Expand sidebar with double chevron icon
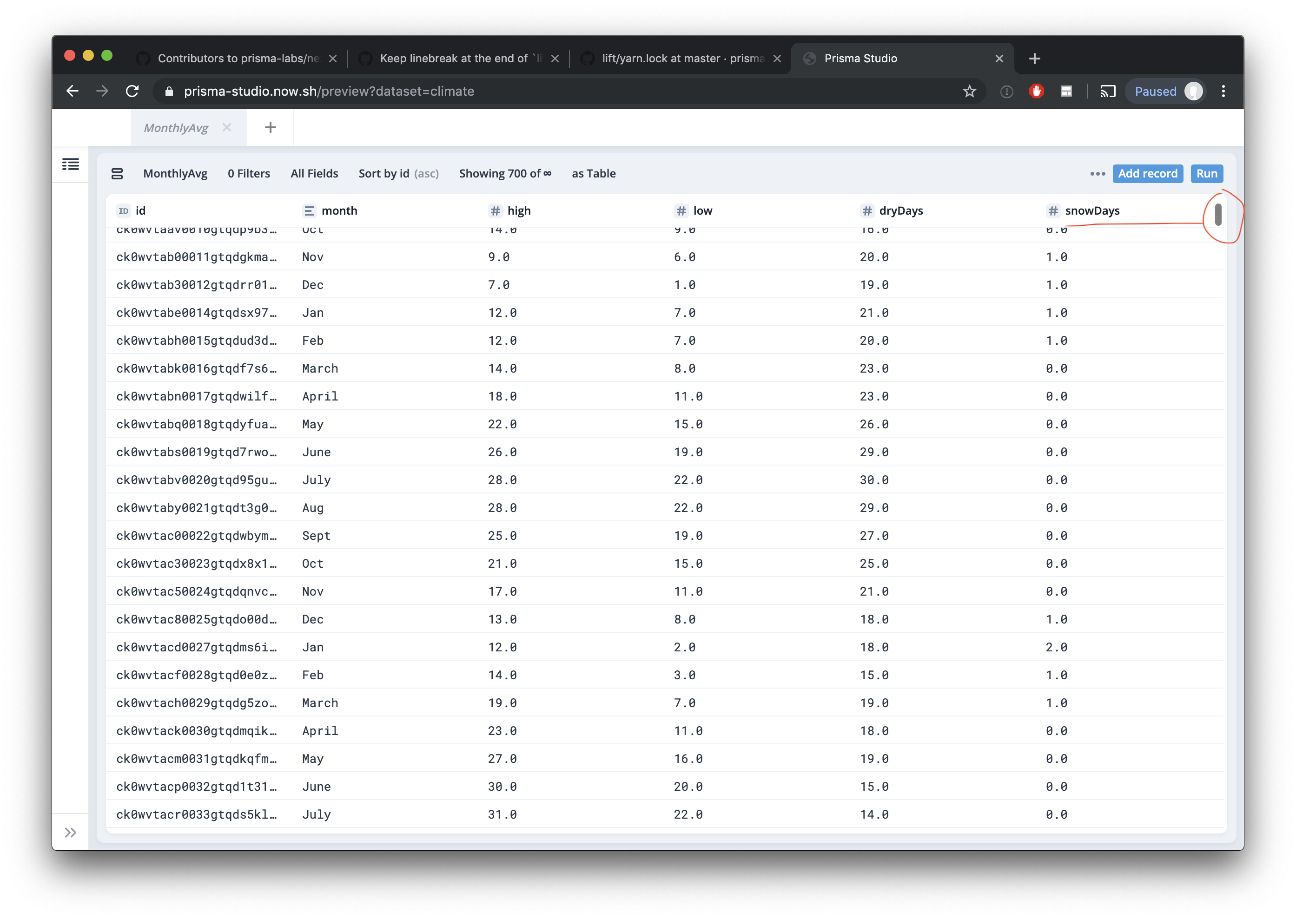 click(x=70, y=833)
